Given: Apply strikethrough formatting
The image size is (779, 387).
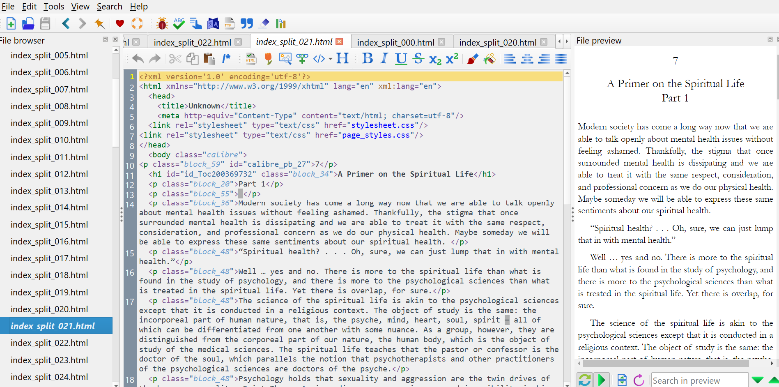Looking at the screenshot, I should coord(418,59).
